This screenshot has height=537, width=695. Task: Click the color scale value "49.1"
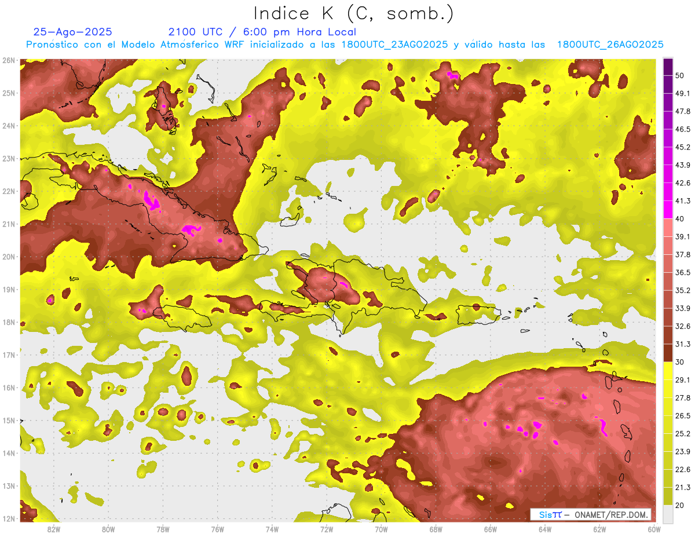tap(683, 93)
